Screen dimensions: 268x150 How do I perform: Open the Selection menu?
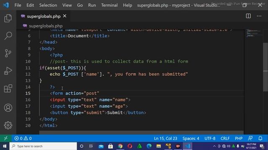[48, 5]
